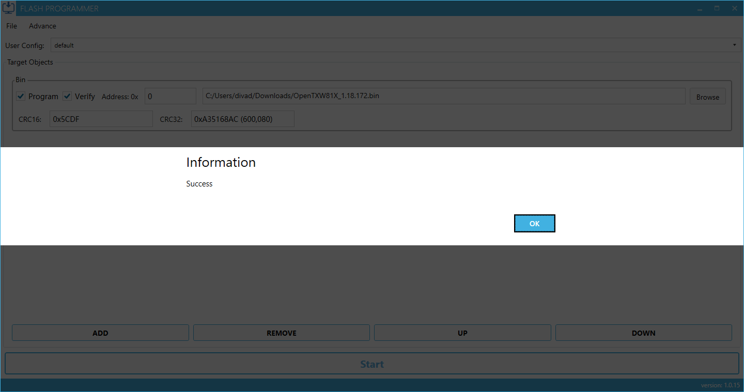Open the Advance menu

click(x=42, y=26)
